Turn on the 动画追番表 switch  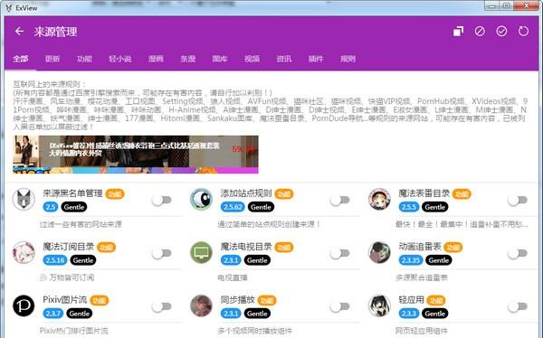(518, 253)
